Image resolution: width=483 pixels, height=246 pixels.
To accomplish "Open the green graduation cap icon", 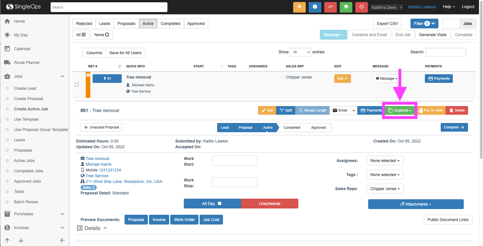I will [346, 7].
